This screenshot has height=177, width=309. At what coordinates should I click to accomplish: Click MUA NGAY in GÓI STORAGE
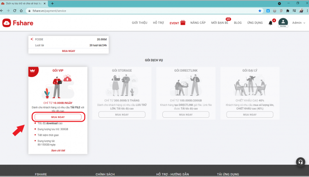[122, 114]
